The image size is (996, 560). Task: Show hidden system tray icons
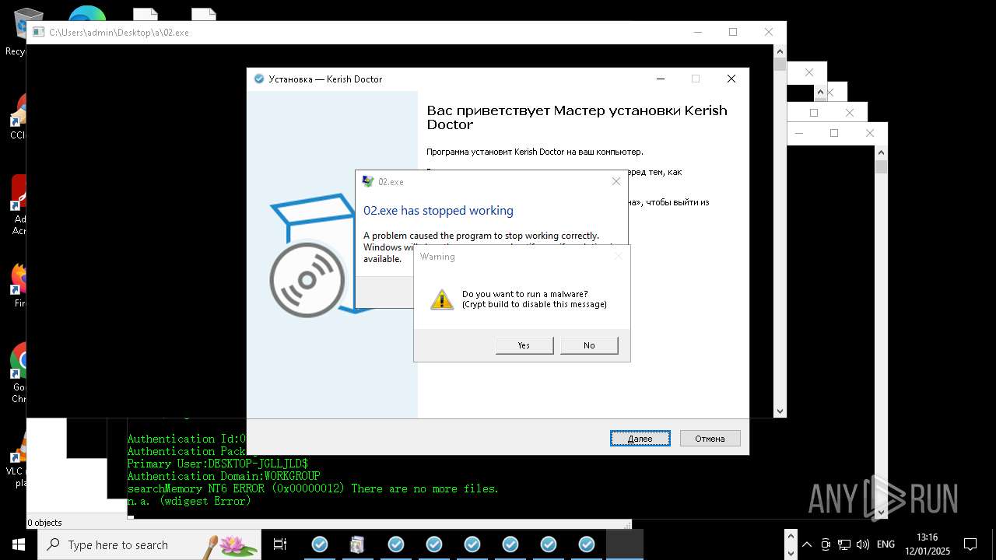click(807, 544)
